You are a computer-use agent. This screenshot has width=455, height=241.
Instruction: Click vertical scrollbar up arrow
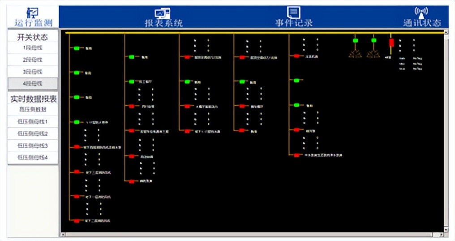click(x=446, y=33)
